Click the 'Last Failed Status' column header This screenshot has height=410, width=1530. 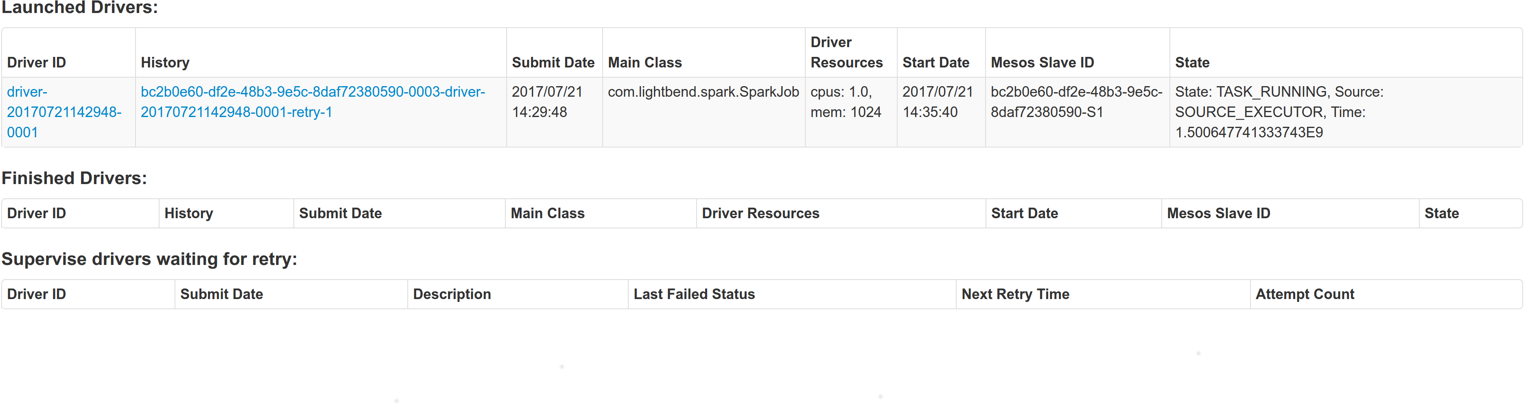[694, 294]
